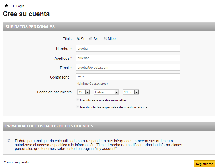219x168 pixels.
Task: Open the Login breadcrumb link
Action: tap(20, 6)
